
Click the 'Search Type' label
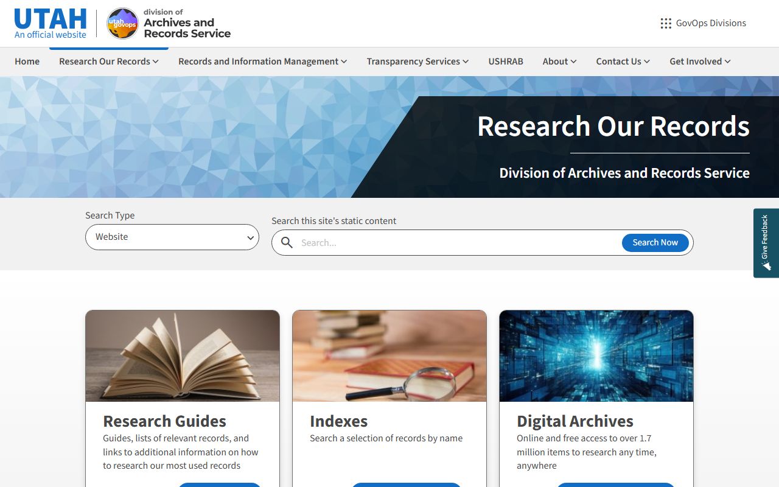[x=110, y=215]
